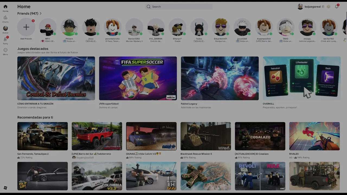Screen dimensions: 347x195
Task: Open friend Elharyv7's avatar
Action: pos(177,27)
